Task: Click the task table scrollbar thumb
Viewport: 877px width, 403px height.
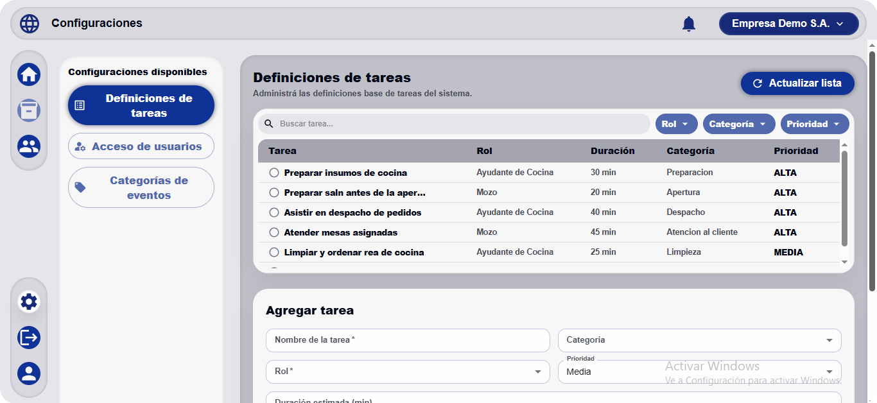Action: [844, 198]
